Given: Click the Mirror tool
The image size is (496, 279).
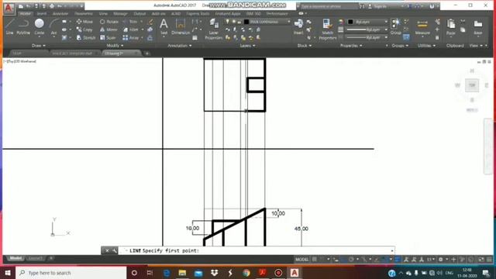Looking at the screenshot, I should click(108, 29).
